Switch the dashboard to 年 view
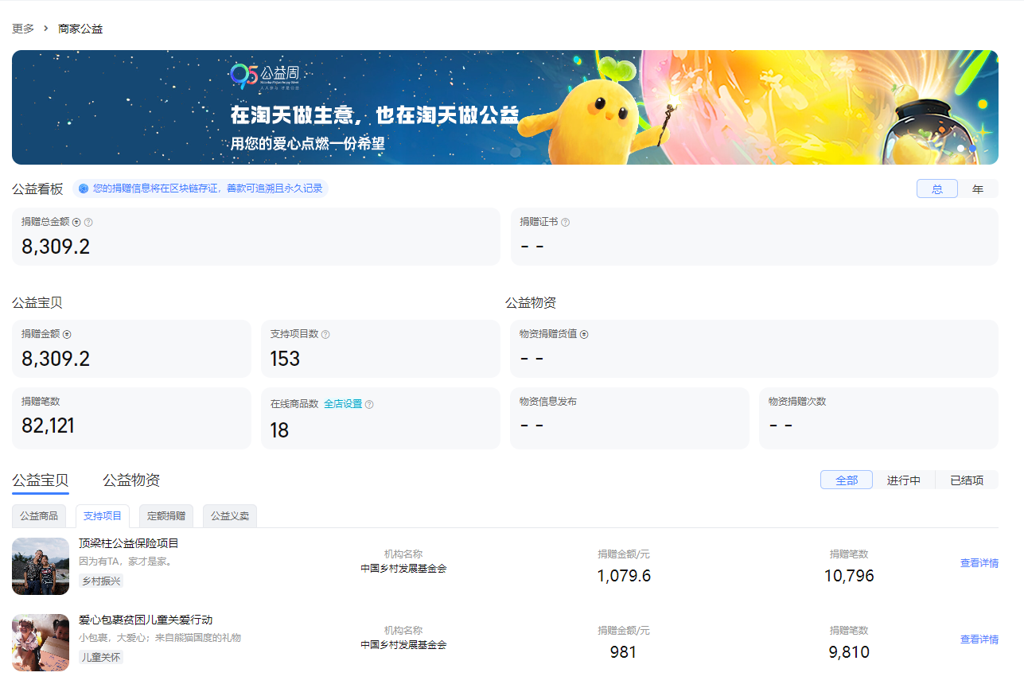Image resolution: width=1024 pixels, height=688 pixels. [x=978, y=189]
